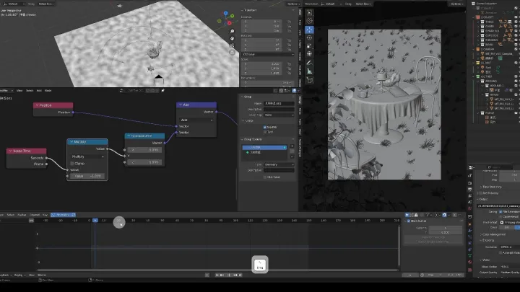
Task: Open the Tool properties tab icon
Action: [470, 175]
